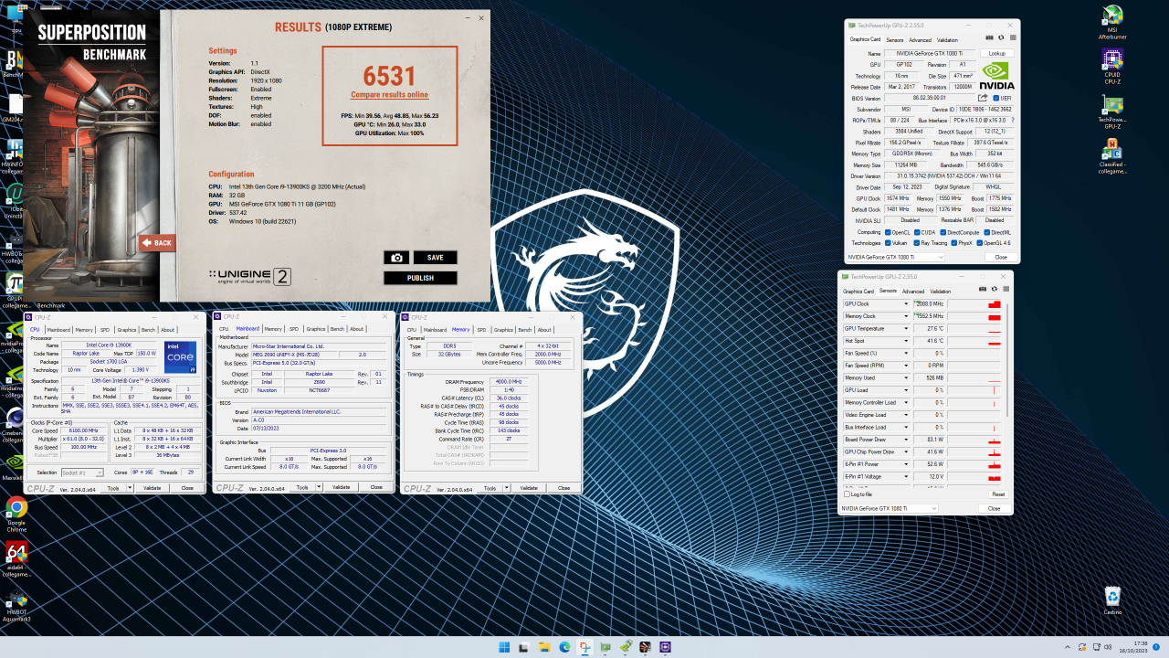Open hamburger menu in GPU-Z Graphics Card window
The width and height of the screenshot is (1169, 658).
(1012, 37)
